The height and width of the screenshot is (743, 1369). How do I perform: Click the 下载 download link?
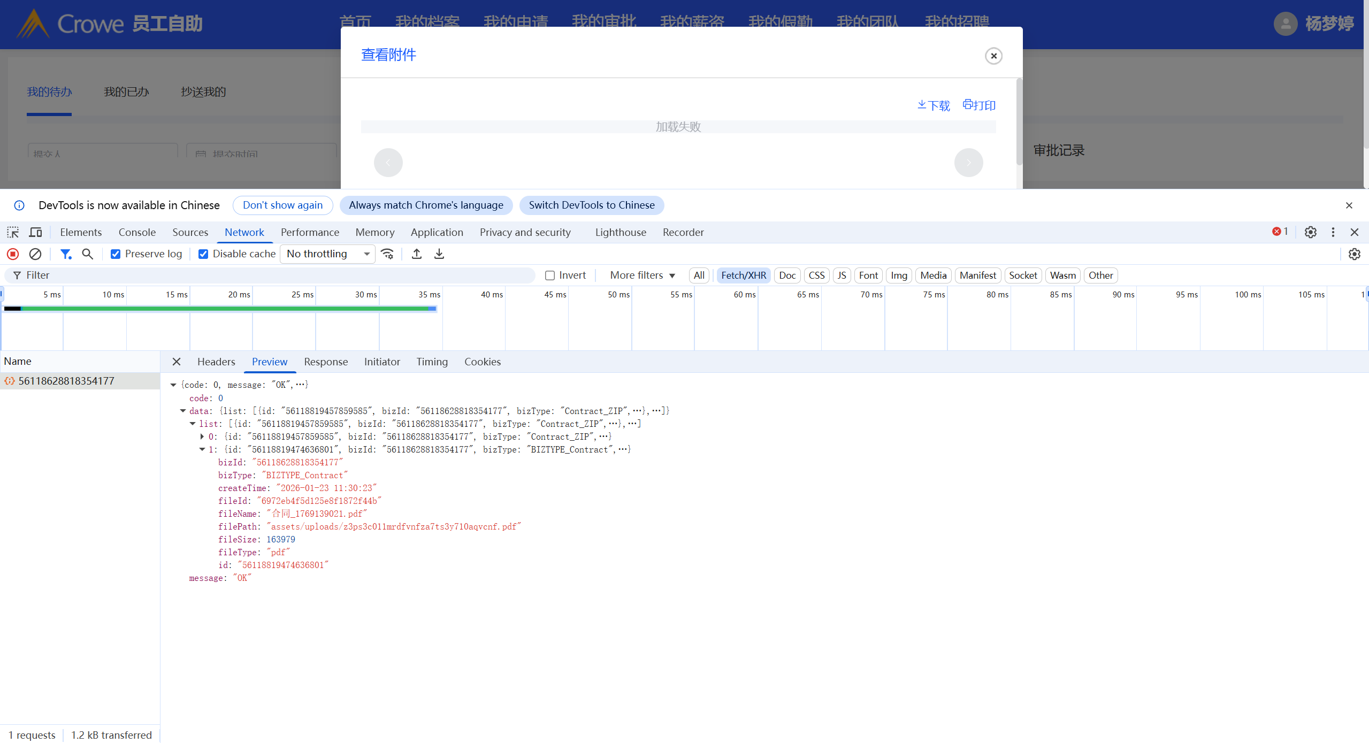934,105
